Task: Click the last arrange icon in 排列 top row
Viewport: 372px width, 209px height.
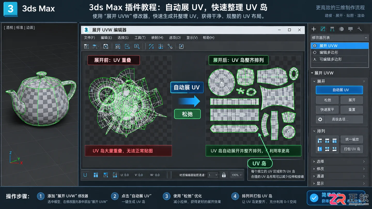Action: point(335,141)
